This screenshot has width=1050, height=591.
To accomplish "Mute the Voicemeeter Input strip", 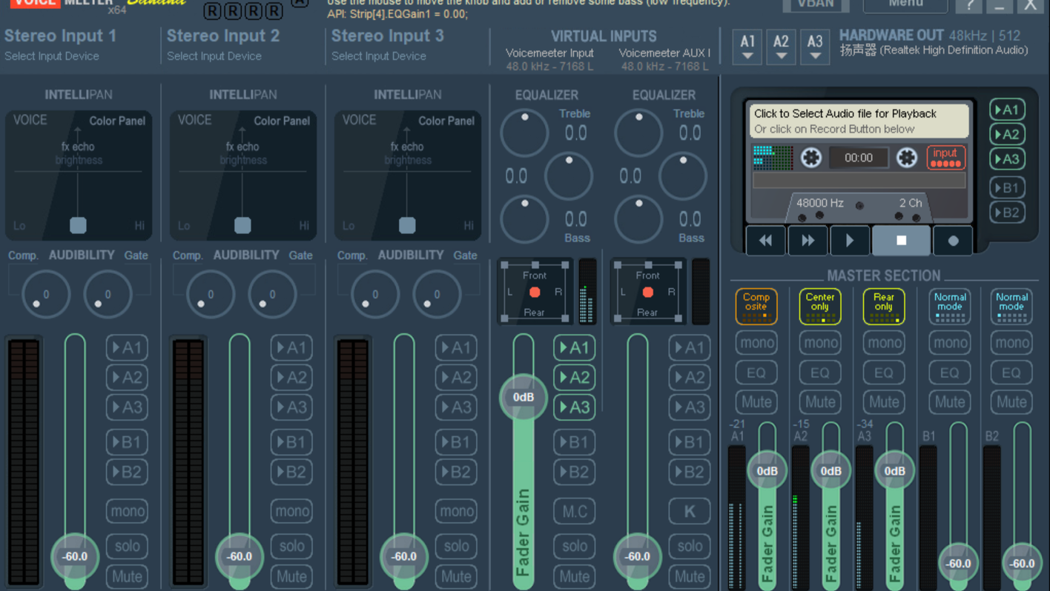I will [574, 575].
